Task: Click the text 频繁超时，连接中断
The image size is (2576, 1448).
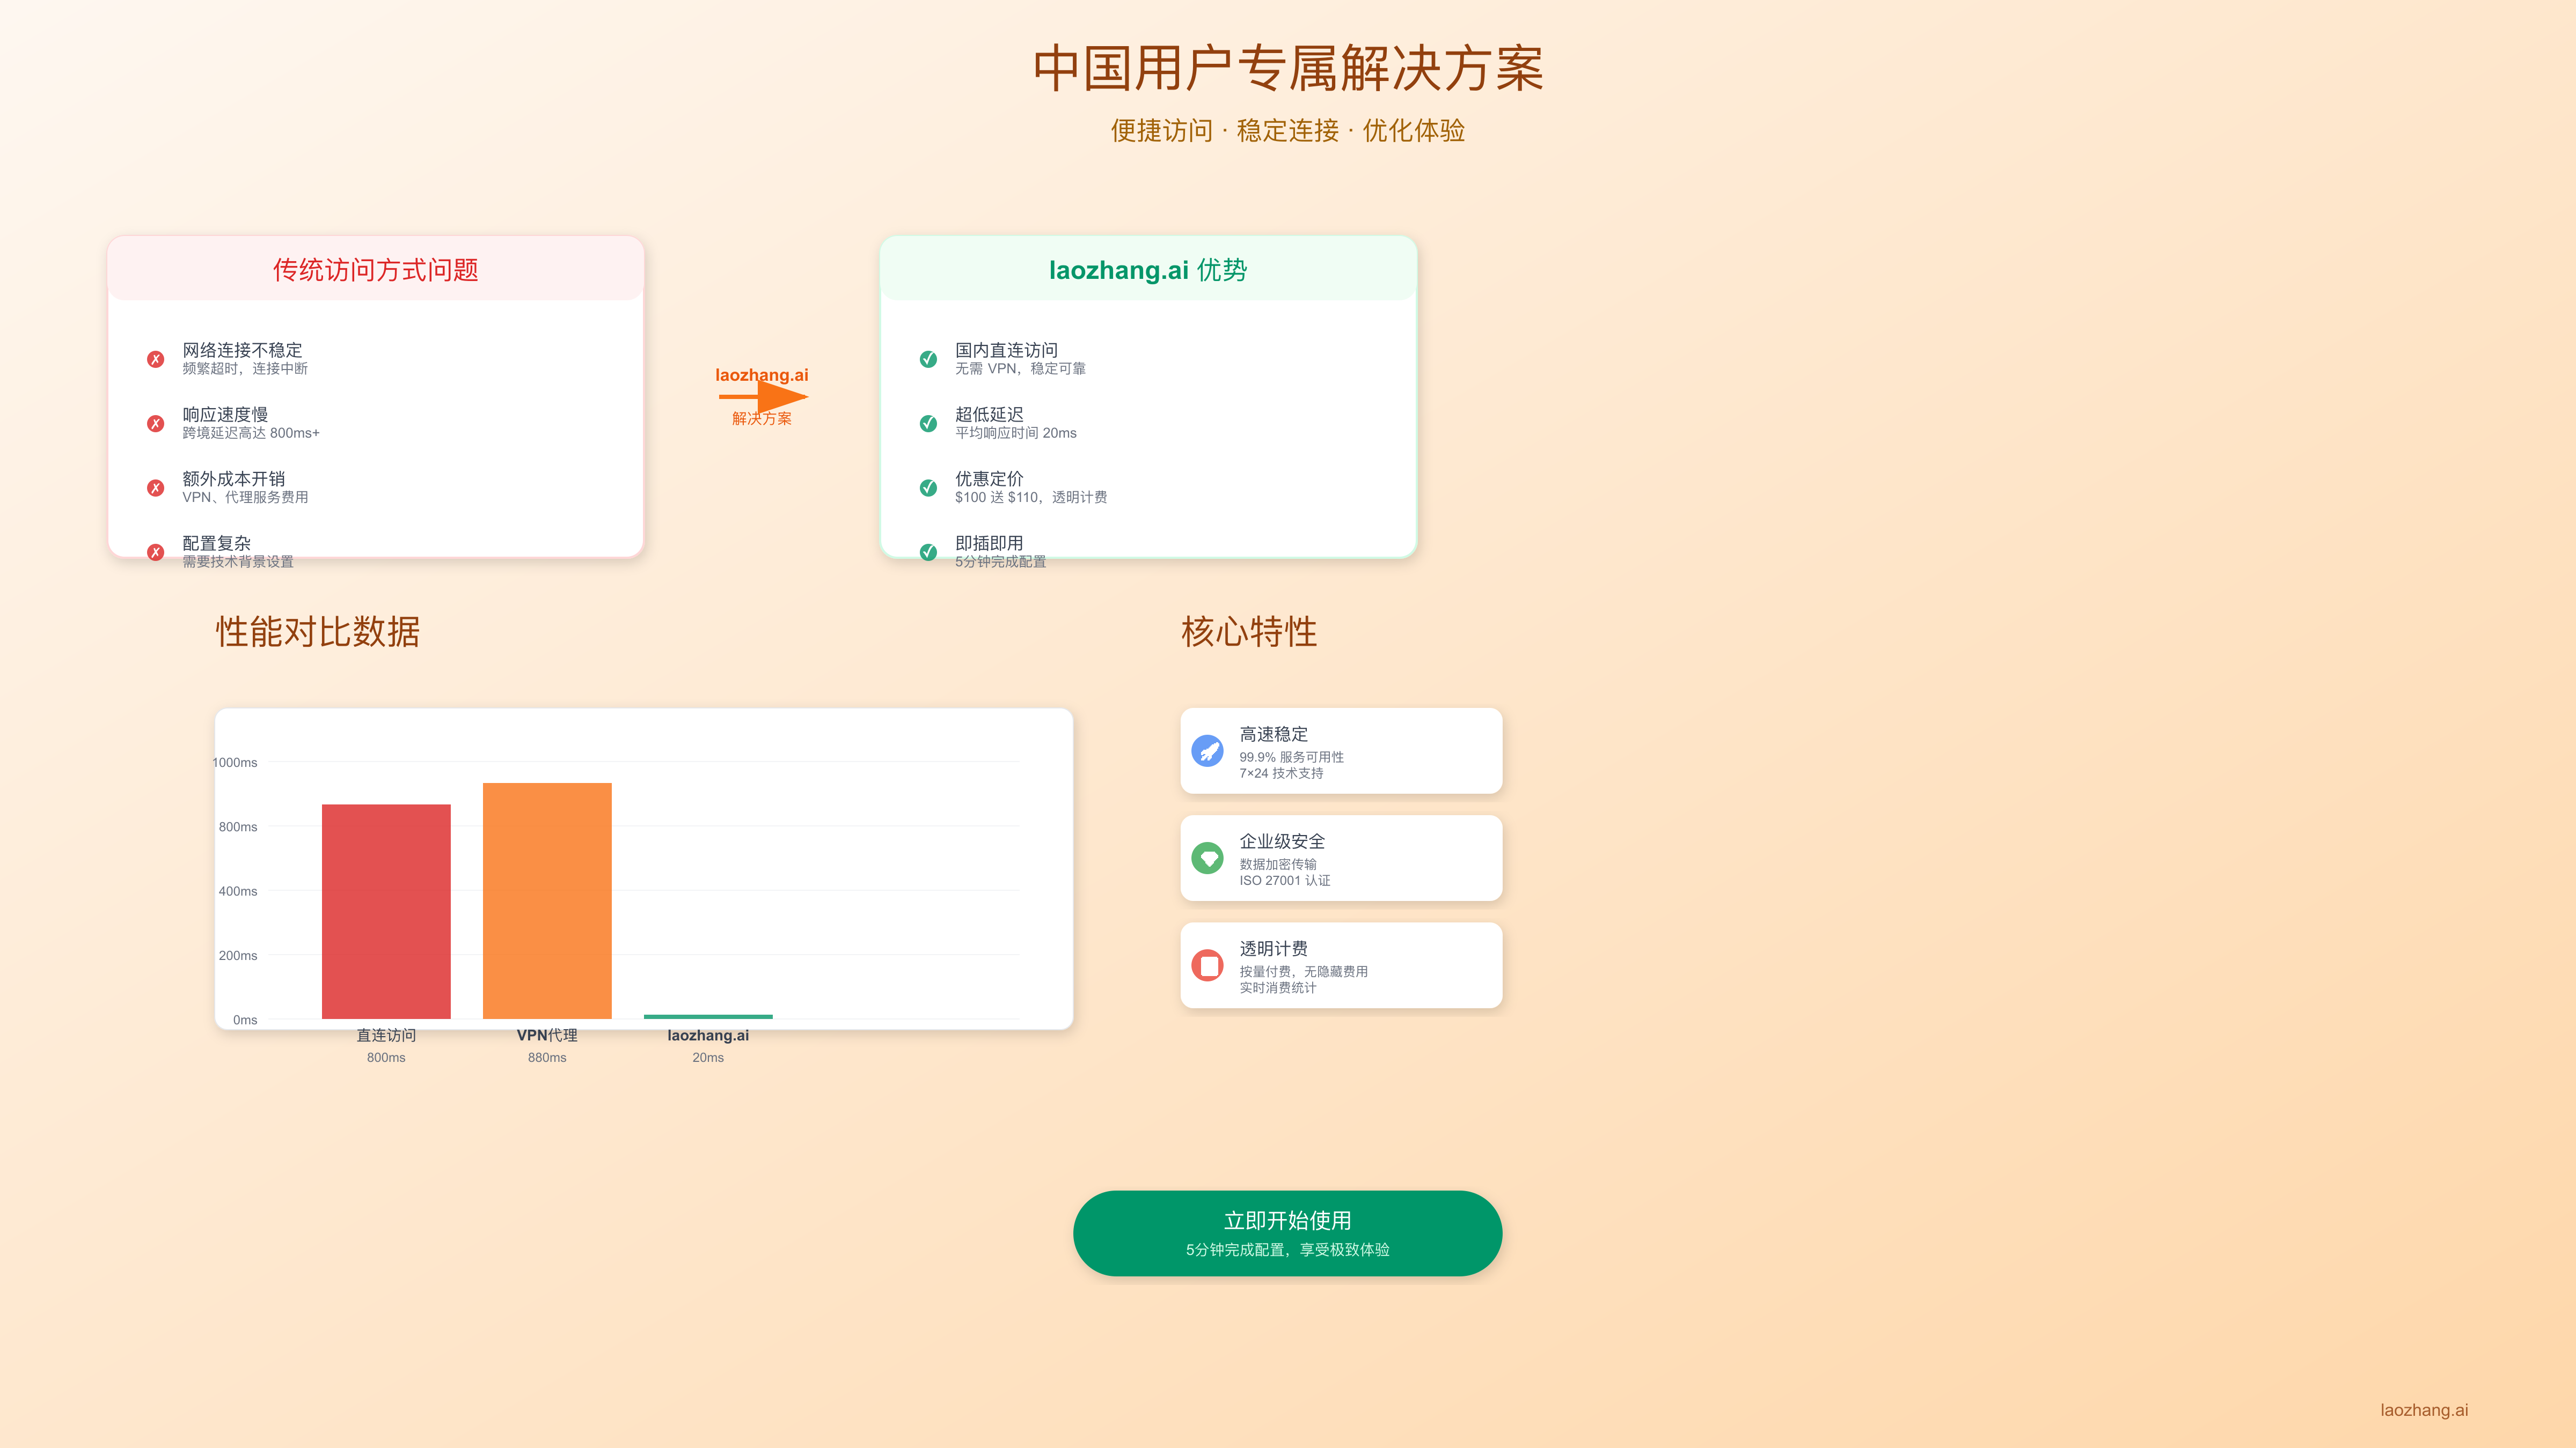Action: tap(245, 369)
